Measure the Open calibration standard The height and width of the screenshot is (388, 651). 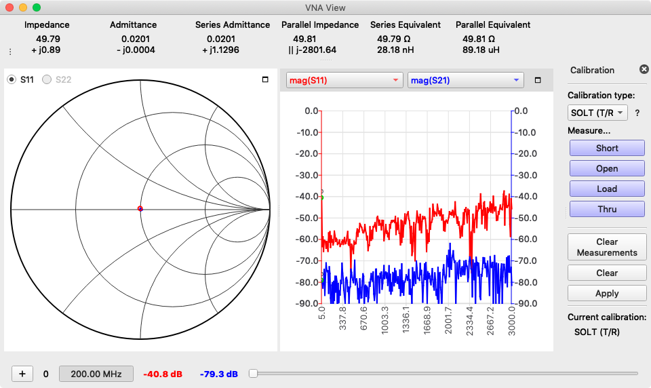click(x=607, y=168)
